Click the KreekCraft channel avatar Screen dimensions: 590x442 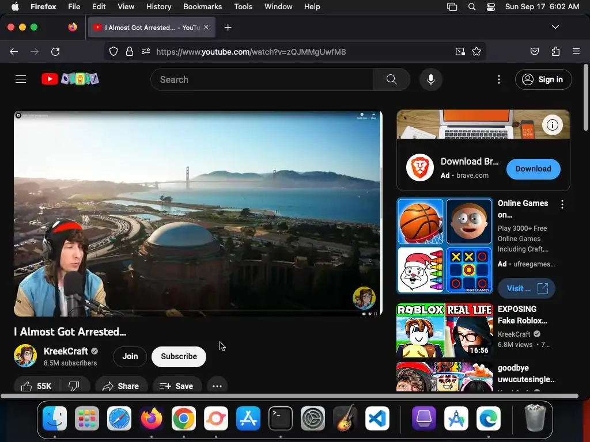tap(25, 356)
